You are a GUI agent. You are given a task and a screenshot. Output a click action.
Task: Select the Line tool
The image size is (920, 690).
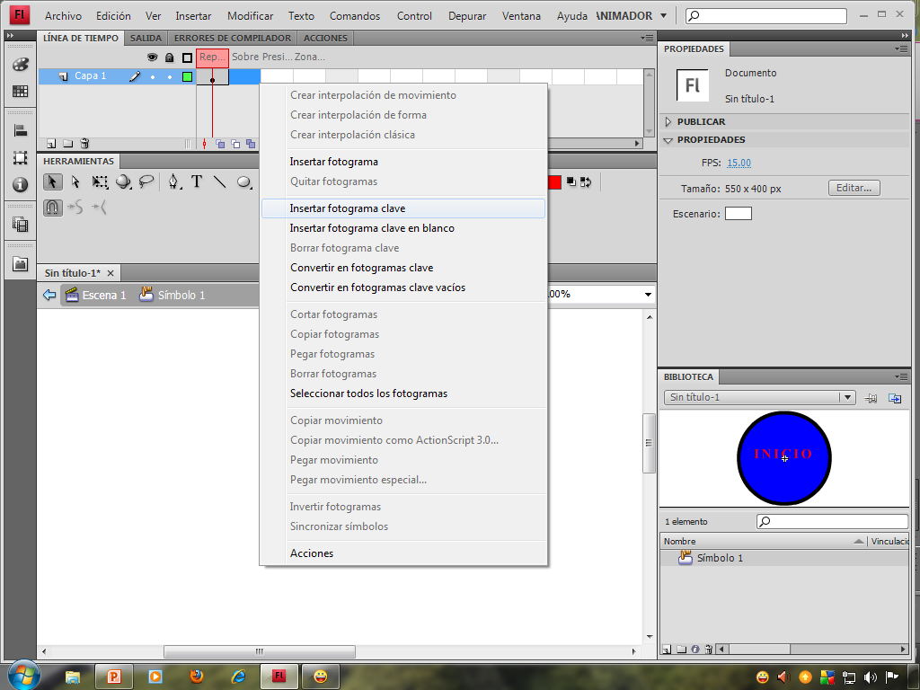coord(219,181)
